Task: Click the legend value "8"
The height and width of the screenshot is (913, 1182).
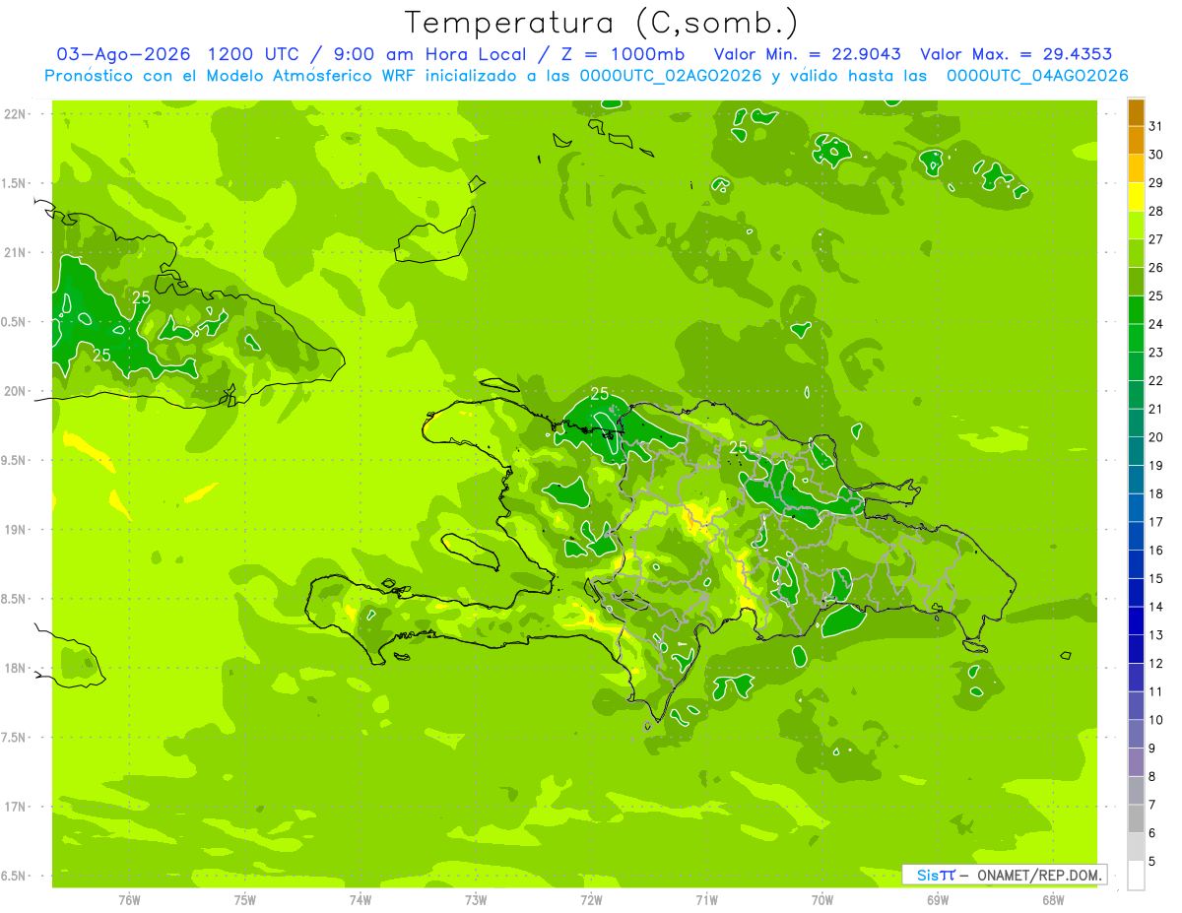Action: pyautogui.click(x=1152, y=777)
